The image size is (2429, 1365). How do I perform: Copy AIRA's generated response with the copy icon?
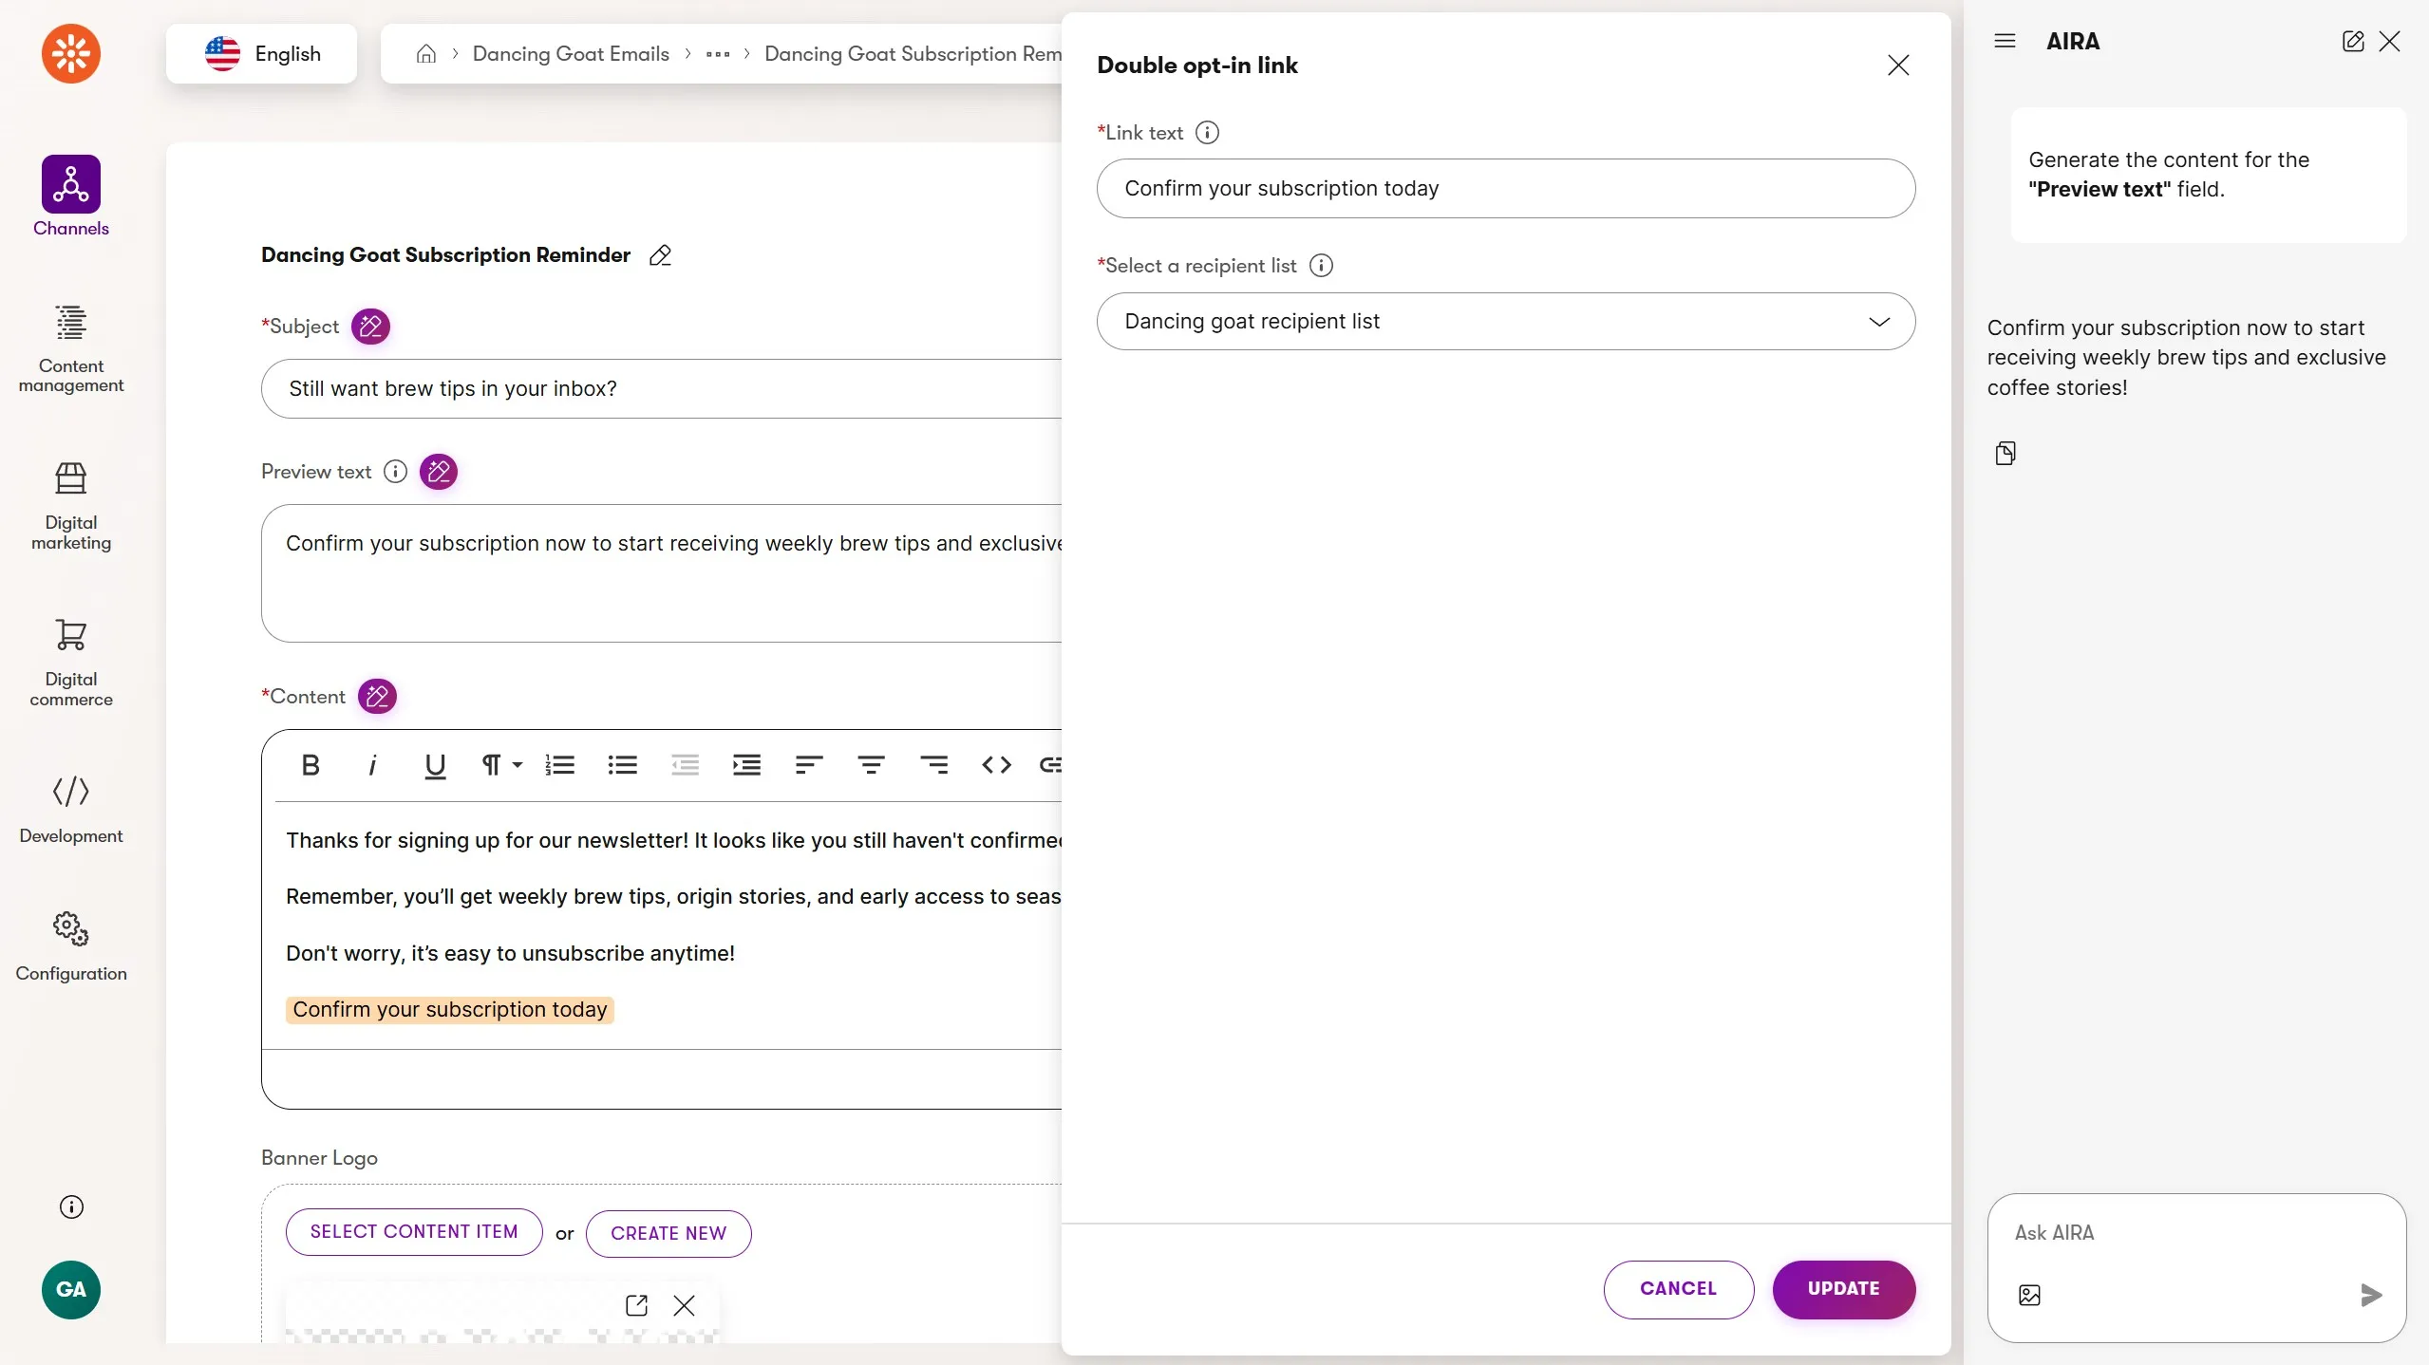click(x=2005, y=453)
